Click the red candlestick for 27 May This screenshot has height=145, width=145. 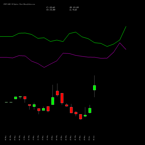(x=81, y=117)
